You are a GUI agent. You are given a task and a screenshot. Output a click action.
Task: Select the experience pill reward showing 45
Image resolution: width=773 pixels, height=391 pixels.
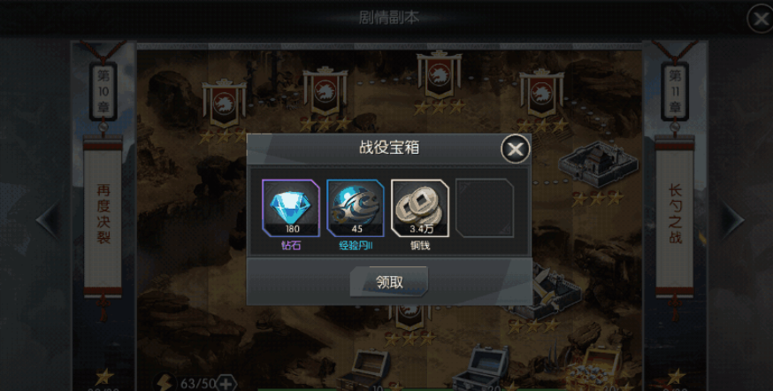[356, 208]
